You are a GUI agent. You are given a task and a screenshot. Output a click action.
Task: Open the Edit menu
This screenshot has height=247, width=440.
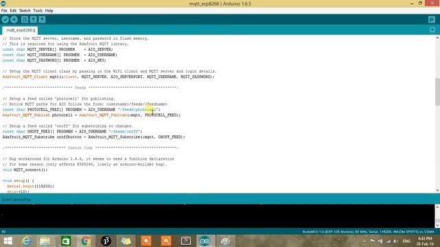tap(13, 11)
